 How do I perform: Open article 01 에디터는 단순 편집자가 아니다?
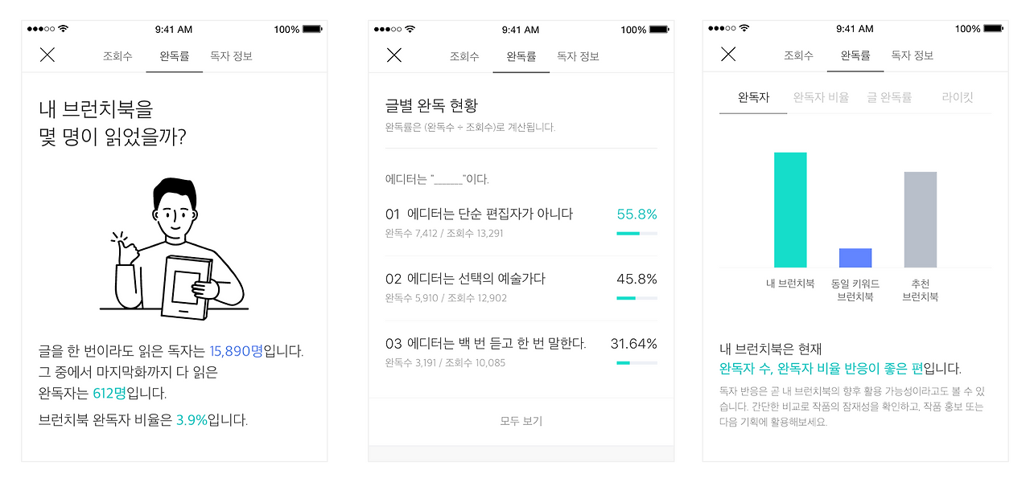pos(521,223)
